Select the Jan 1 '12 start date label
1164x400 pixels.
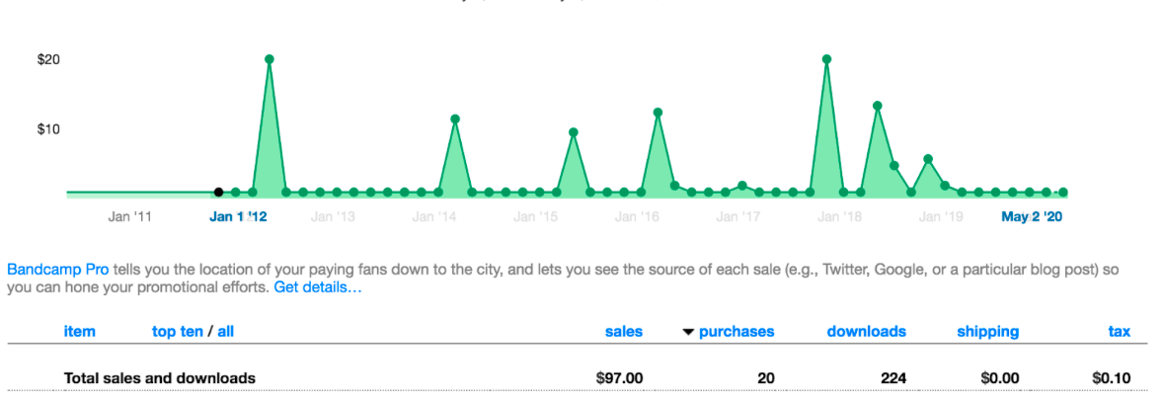tap(238, 216)
